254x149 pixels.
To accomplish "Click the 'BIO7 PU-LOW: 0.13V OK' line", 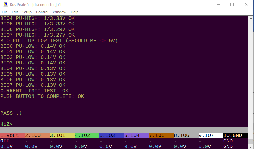I will point(33,85).
